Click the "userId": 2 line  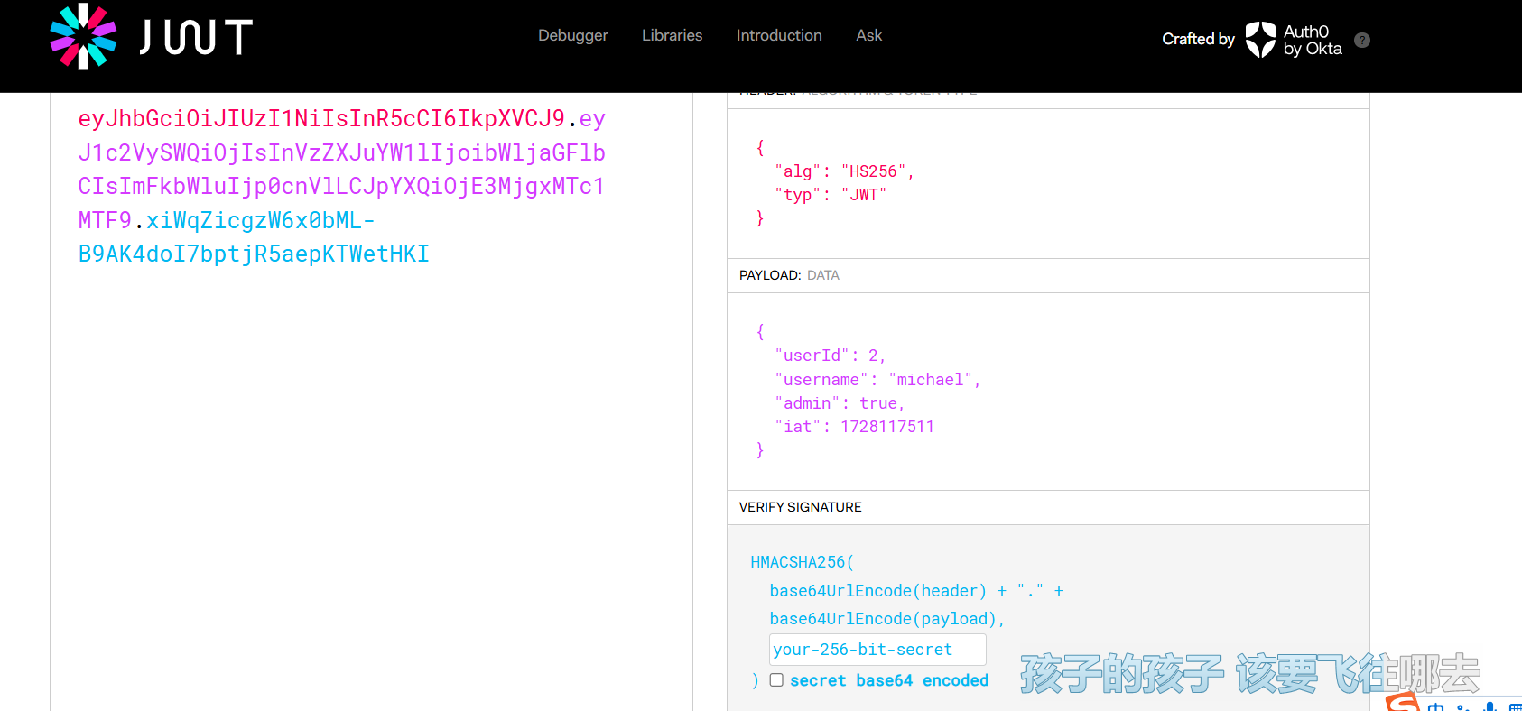click(x=831, y=355)
